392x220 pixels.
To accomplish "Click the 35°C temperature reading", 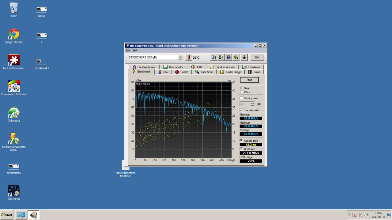I will tap(196, 57).
